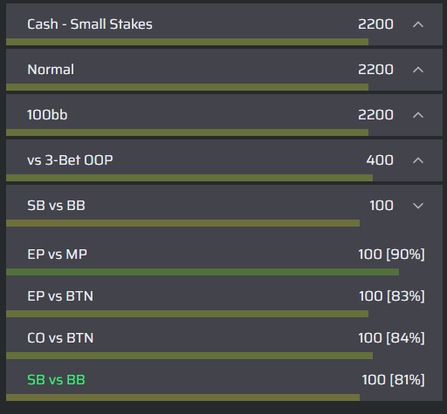Select the green highlighted SB vs BB item
Screen dimensions: 447x414
[x=56, y=380]
